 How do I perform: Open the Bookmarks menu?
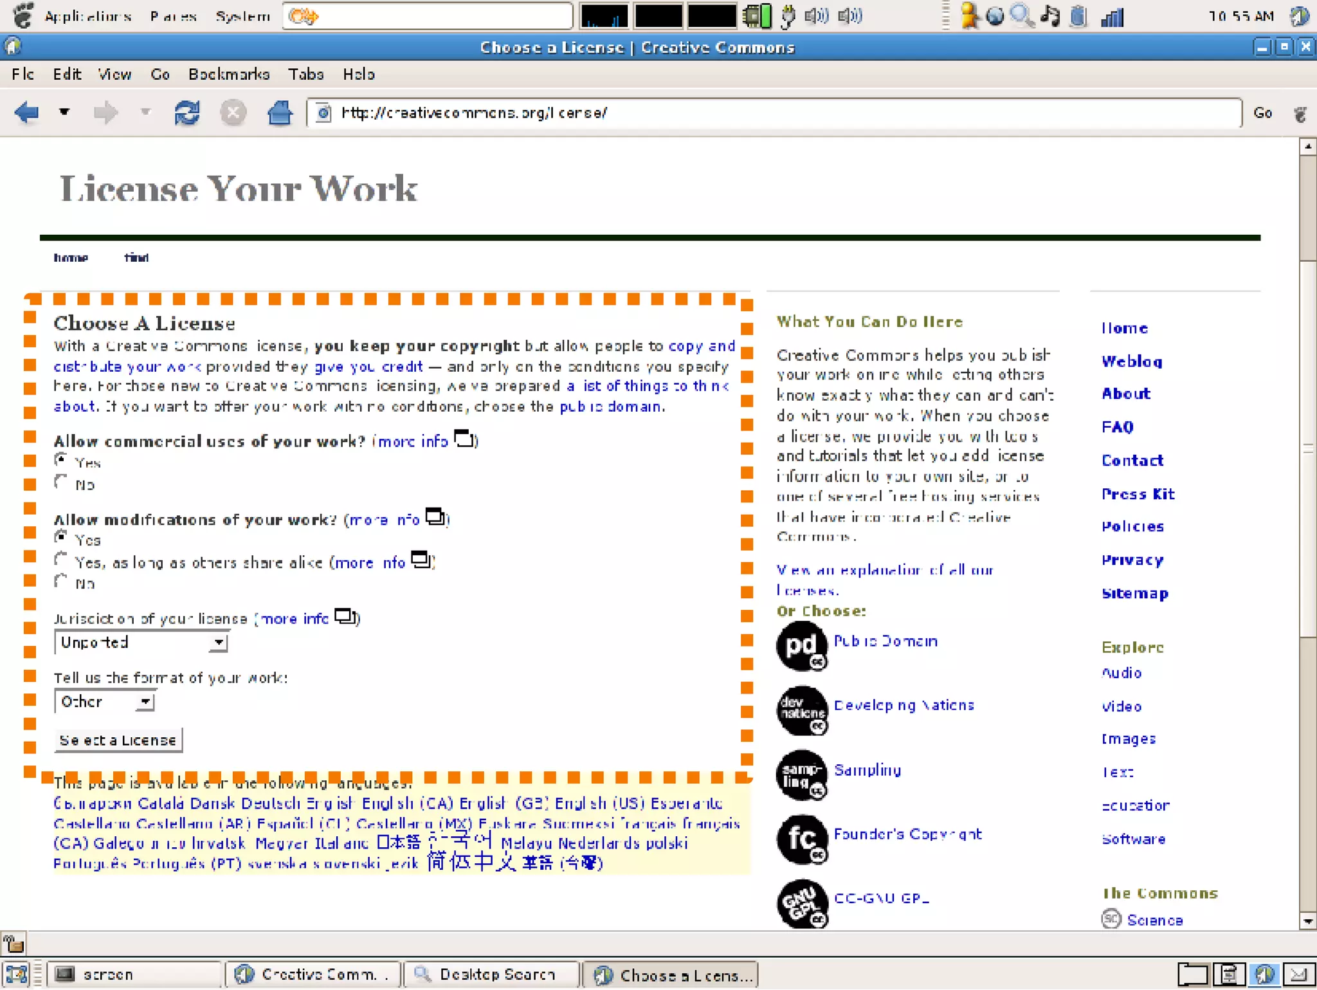228,75
